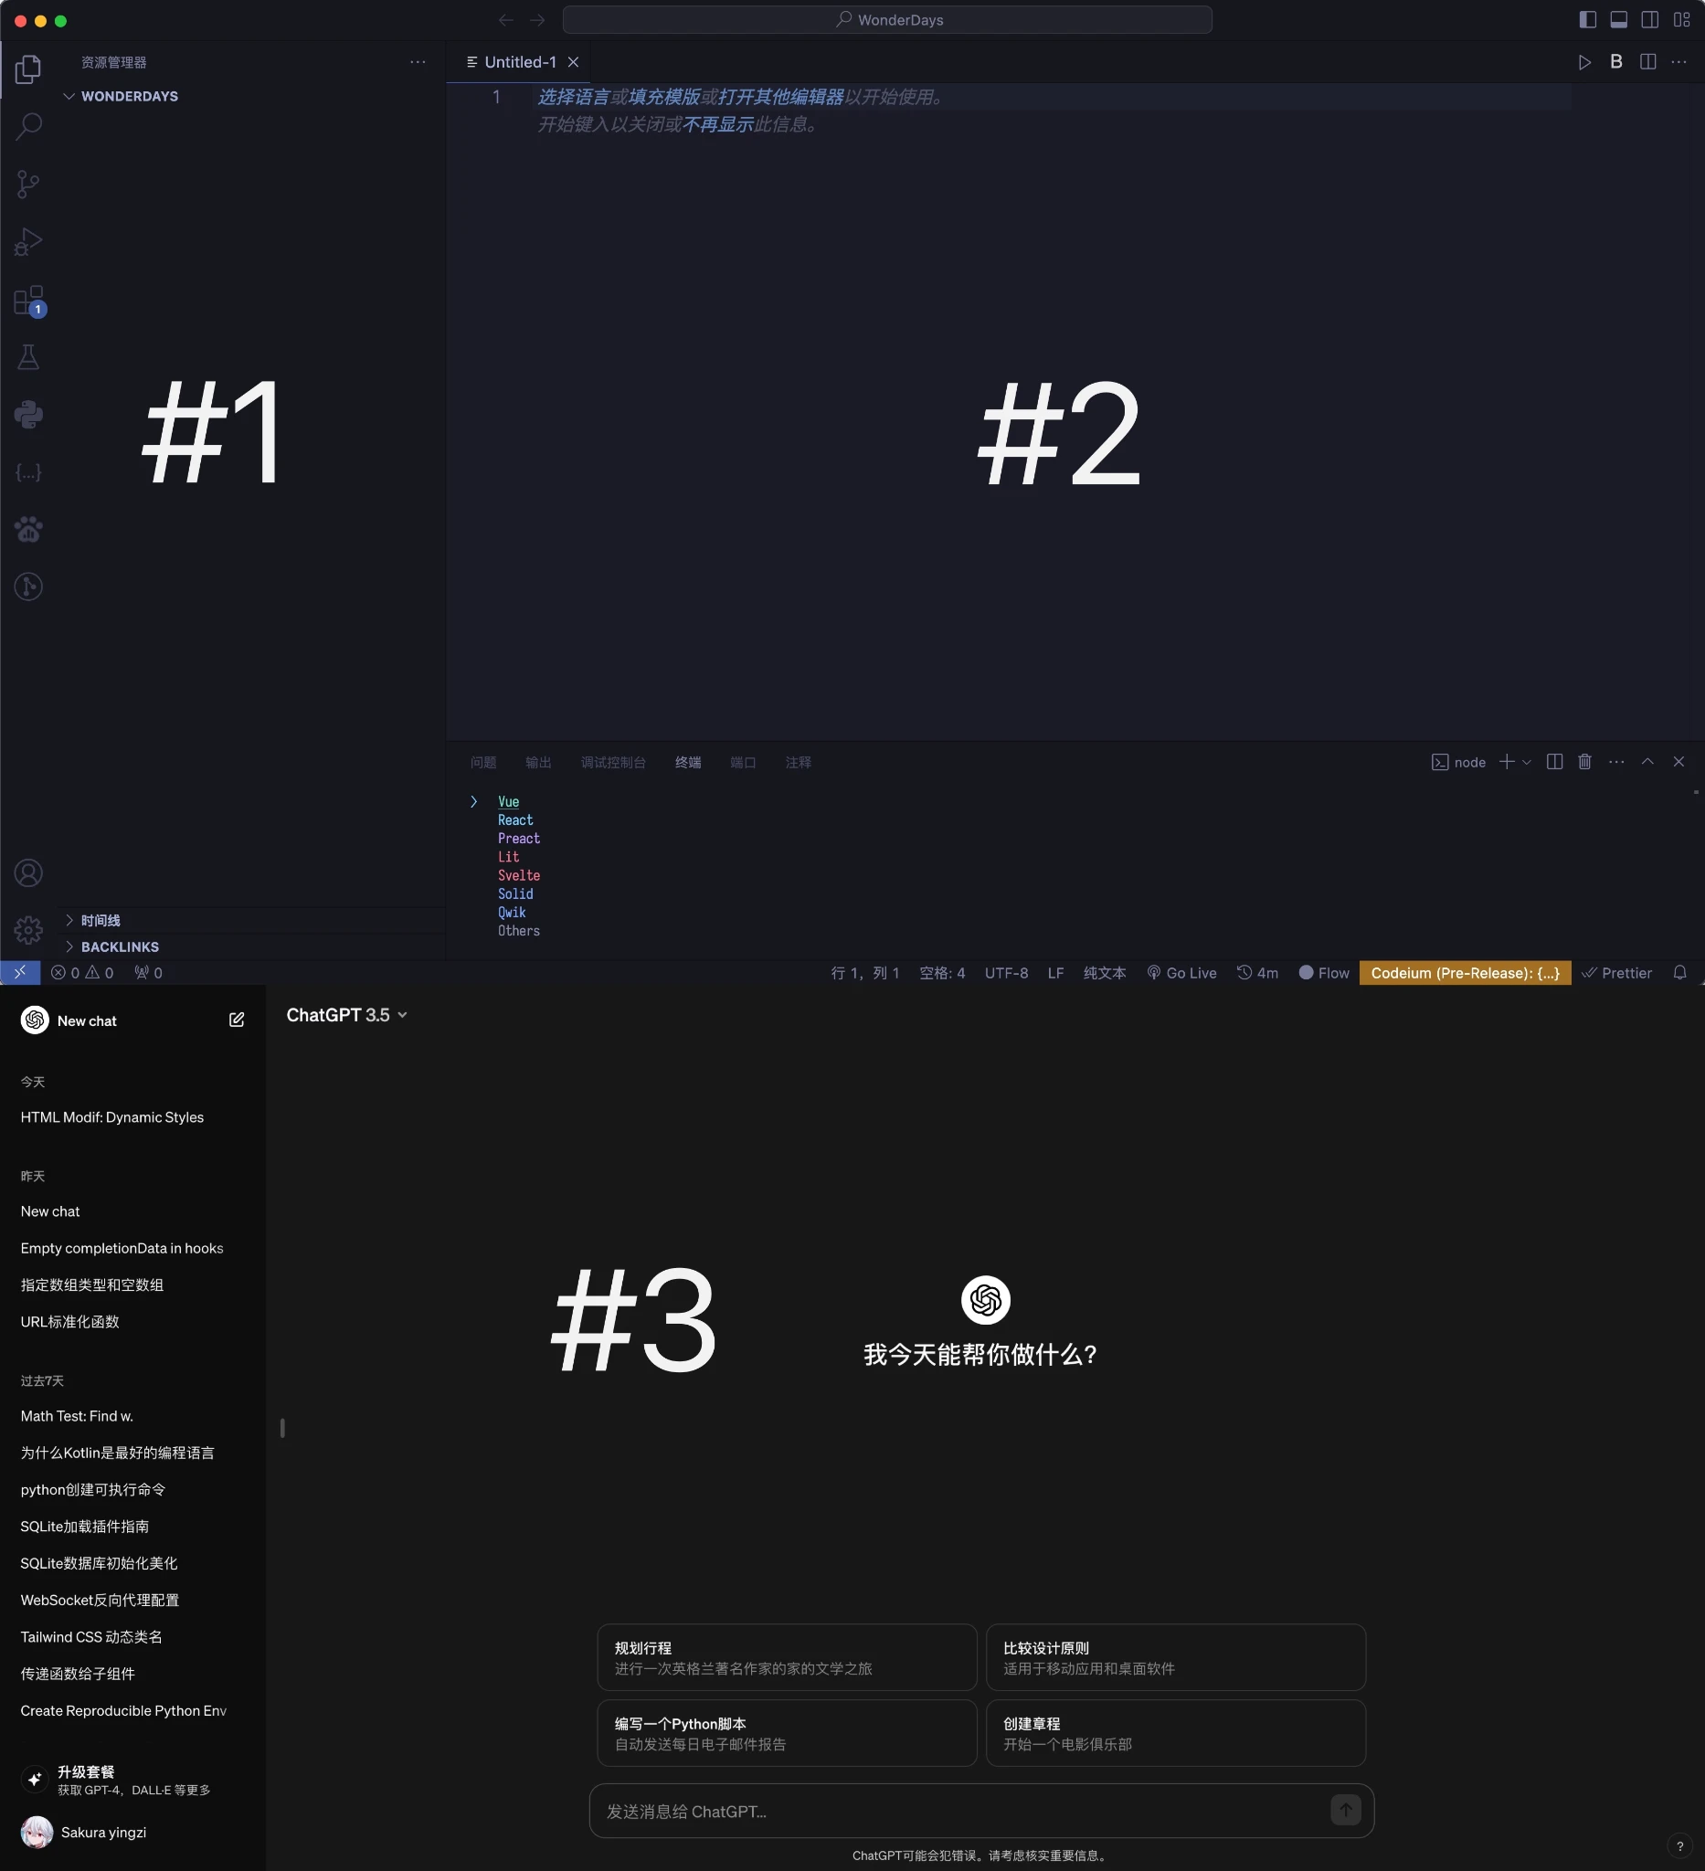The height and width of the screenshot is (1871, 1705).
Task: Open the Extensions view with badge
Action: coord(28,300)
